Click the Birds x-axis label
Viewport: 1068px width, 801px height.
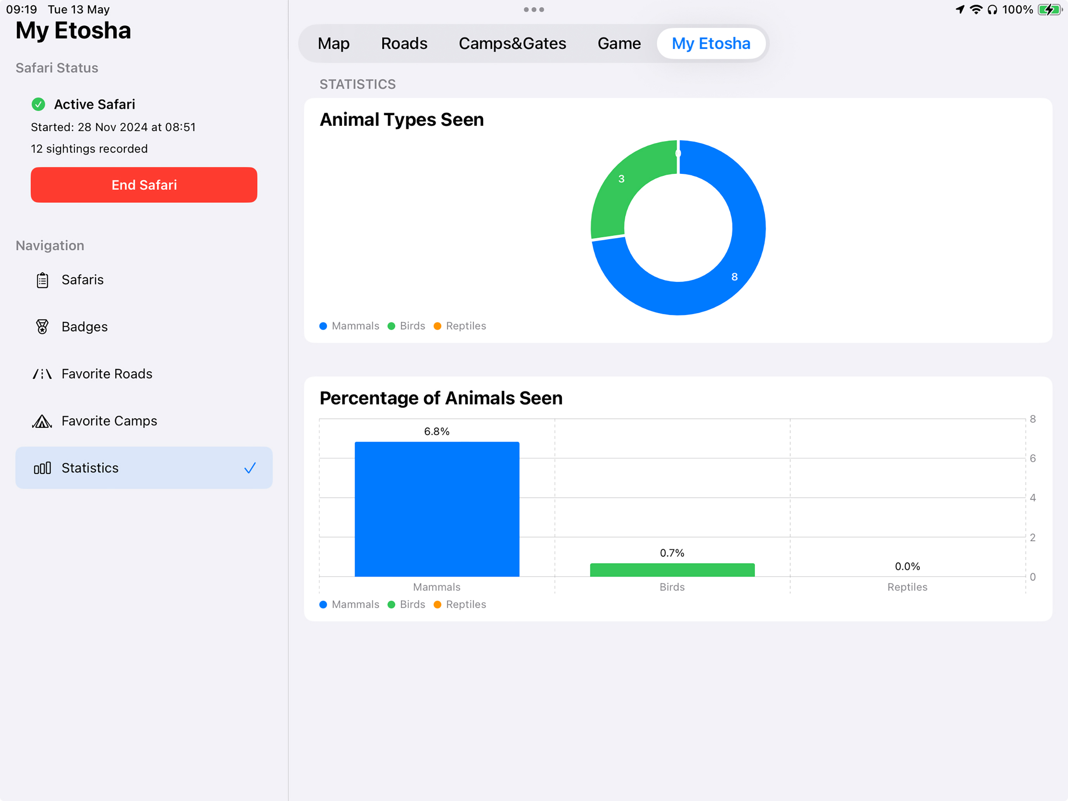[x=672, y=588]
